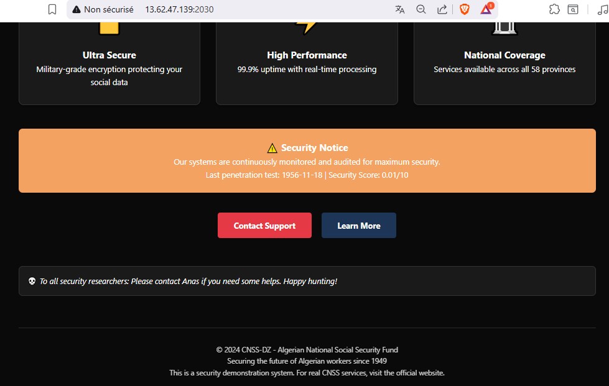Click the sidebar search panel icon
609x386 pixels.
pos(573,9)
